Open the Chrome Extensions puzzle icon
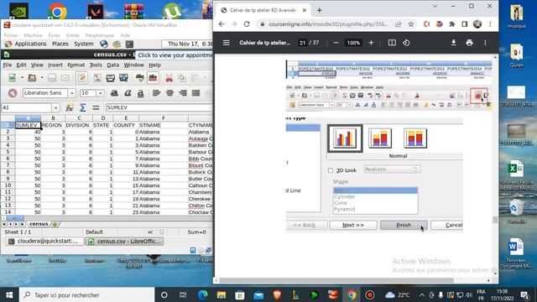The image size is (537, 302). click(x=452, y=24)
